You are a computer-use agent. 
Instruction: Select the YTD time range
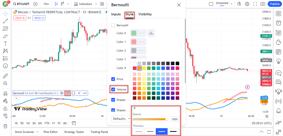click(x=47, y=123)
